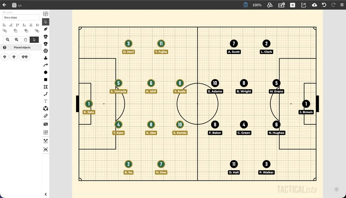This screenshot has width=346, height=198.
Task: Click the D. Mori name label
Action: click(128, 52)
